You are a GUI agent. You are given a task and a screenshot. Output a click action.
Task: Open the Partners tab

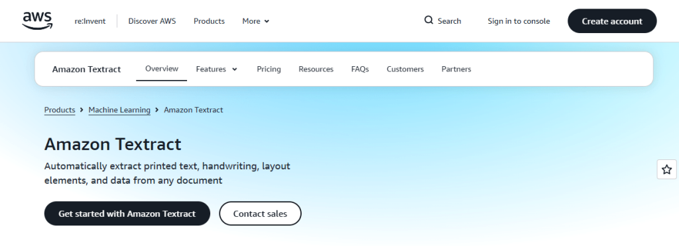[456, 69]
